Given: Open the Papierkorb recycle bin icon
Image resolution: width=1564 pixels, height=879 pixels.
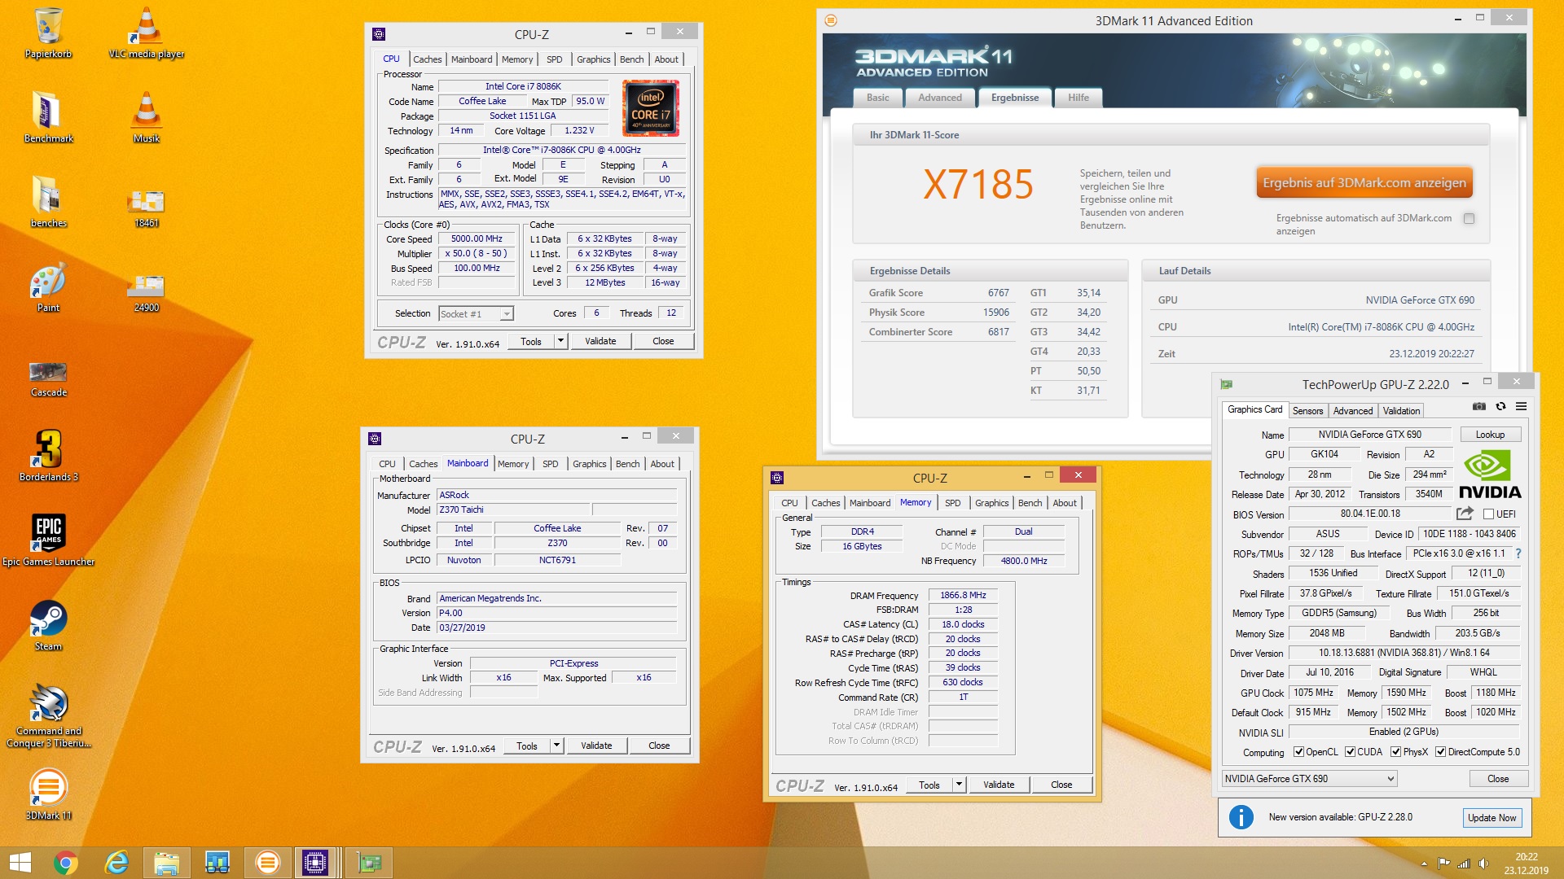Looking at the screenshot, I should [x=48, y=33].
